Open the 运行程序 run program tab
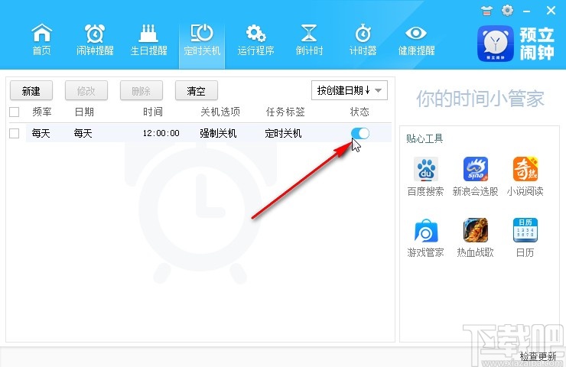This screenshot has width=566, height=367. 255,40
